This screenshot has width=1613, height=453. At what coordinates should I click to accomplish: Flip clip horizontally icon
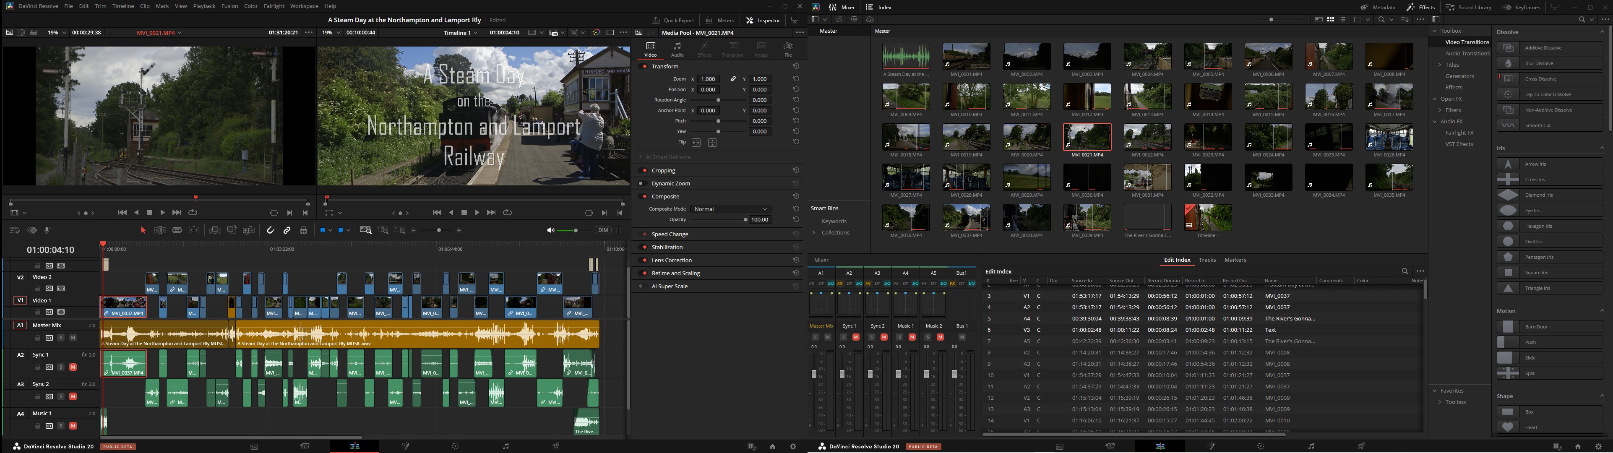[x=696, y=143]
